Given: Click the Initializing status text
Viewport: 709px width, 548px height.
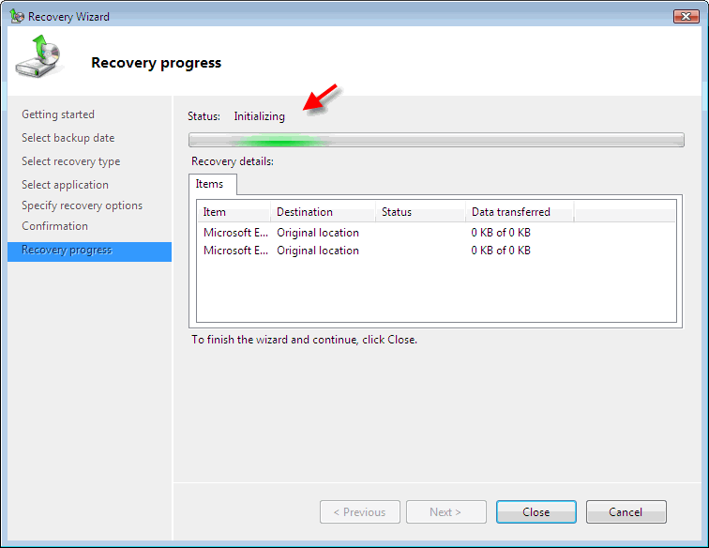Looking at the screenshot, I should pos(259,116).
